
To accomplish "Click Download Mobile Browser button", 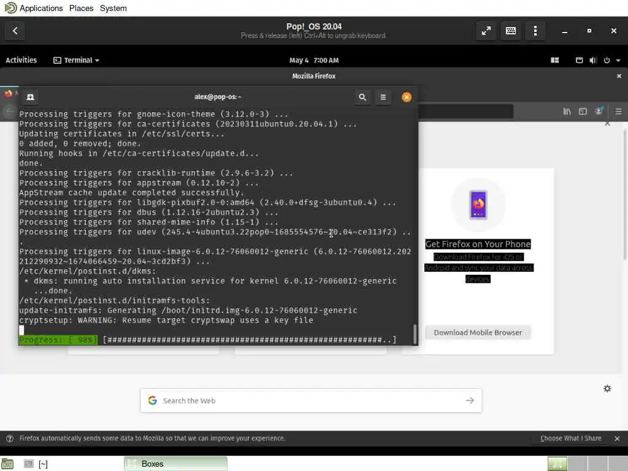I will 478,332.
